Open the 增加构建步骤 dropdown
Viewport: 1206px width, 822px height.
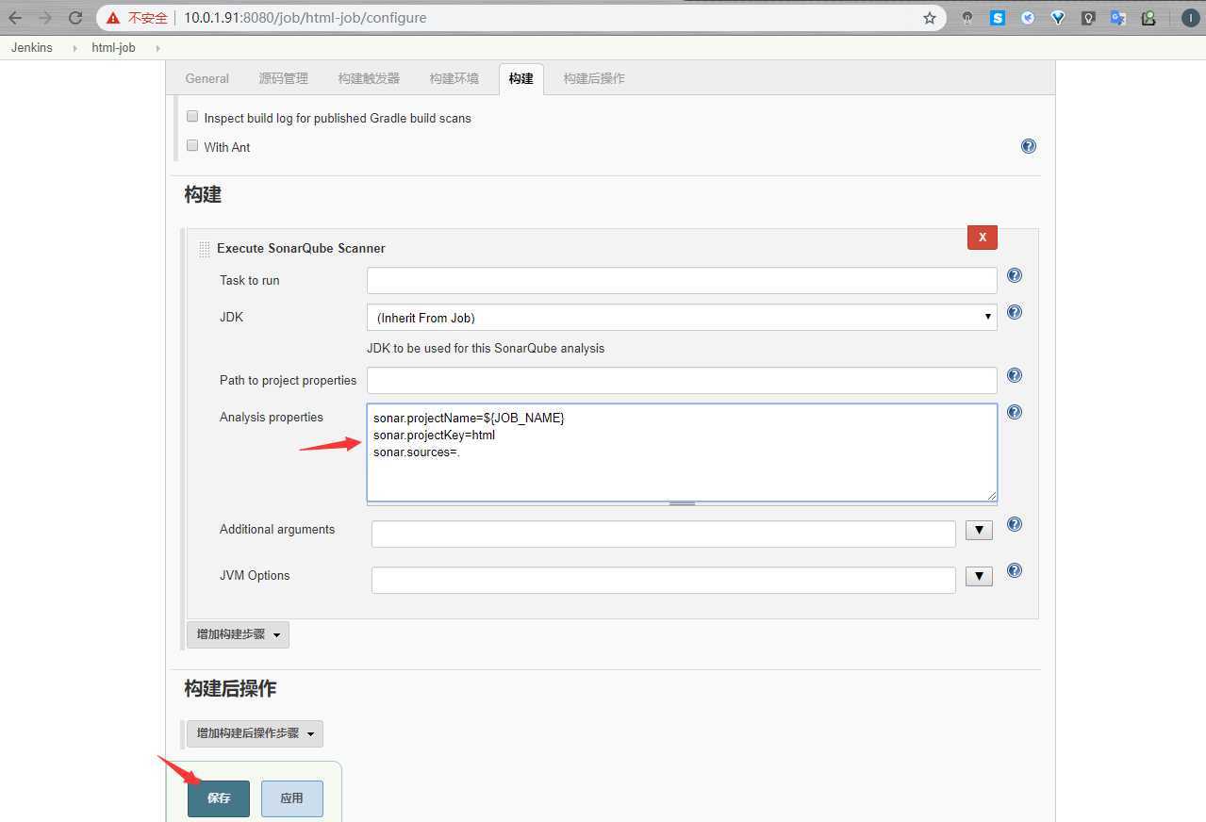pos(238,634)
